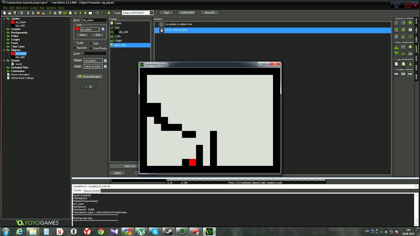Enable the Solid checkbox
The height and width of the screenshot is (236, 420).
[x=91, y=43]
